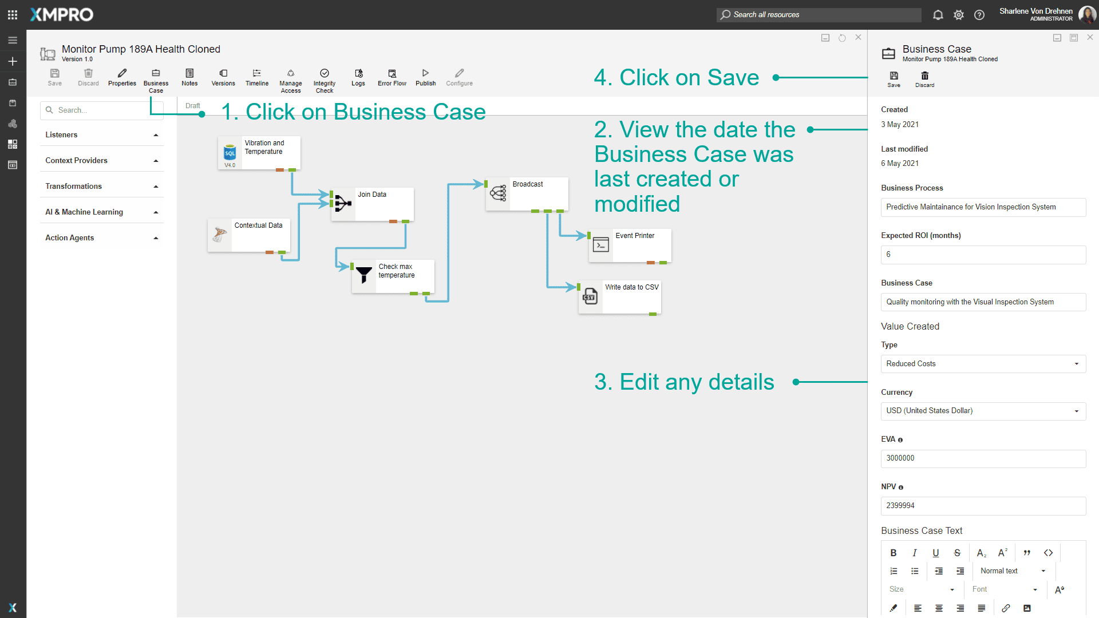The image size is (1099, 618).
Task: Insert an image in Business Case Text
Action: coord(1027,608)
